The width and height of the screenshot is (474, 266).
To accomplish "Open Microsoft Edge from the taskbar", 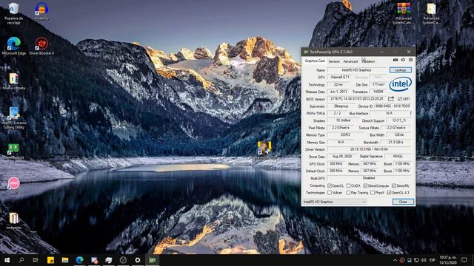I will click(79, 260).
